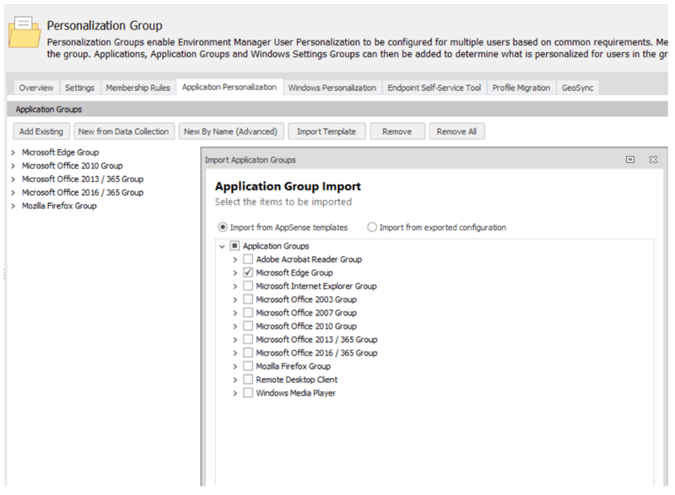Check the Mozilla Firefox Group import checkbox
675x495 pixels.
coord(248,366)
